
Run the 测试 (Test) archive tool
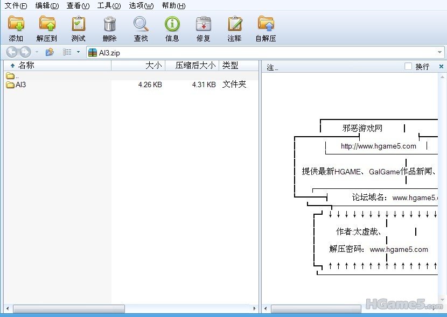(79, 24)
